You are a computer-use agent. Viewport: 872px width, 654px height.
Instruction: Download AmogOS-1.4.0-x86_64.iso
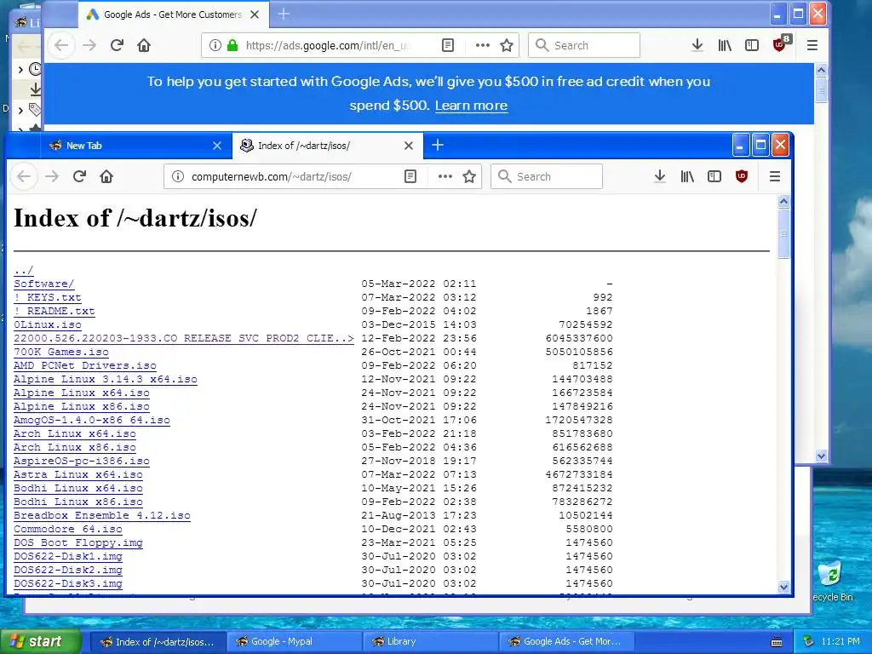(x=92, y=421)
